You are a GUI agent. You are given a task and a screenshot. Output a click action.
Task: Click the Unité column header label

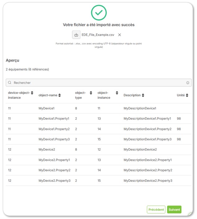coord(181,95)
